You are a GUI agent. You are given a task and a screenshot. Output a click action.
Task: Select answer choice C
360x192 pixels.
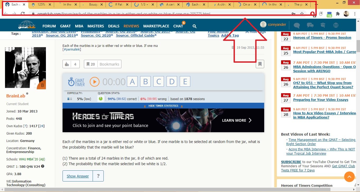click(159, 82)
